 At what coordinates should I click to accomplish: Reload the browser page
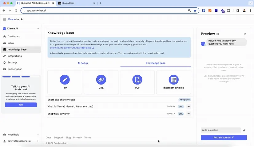coord(16,10)
